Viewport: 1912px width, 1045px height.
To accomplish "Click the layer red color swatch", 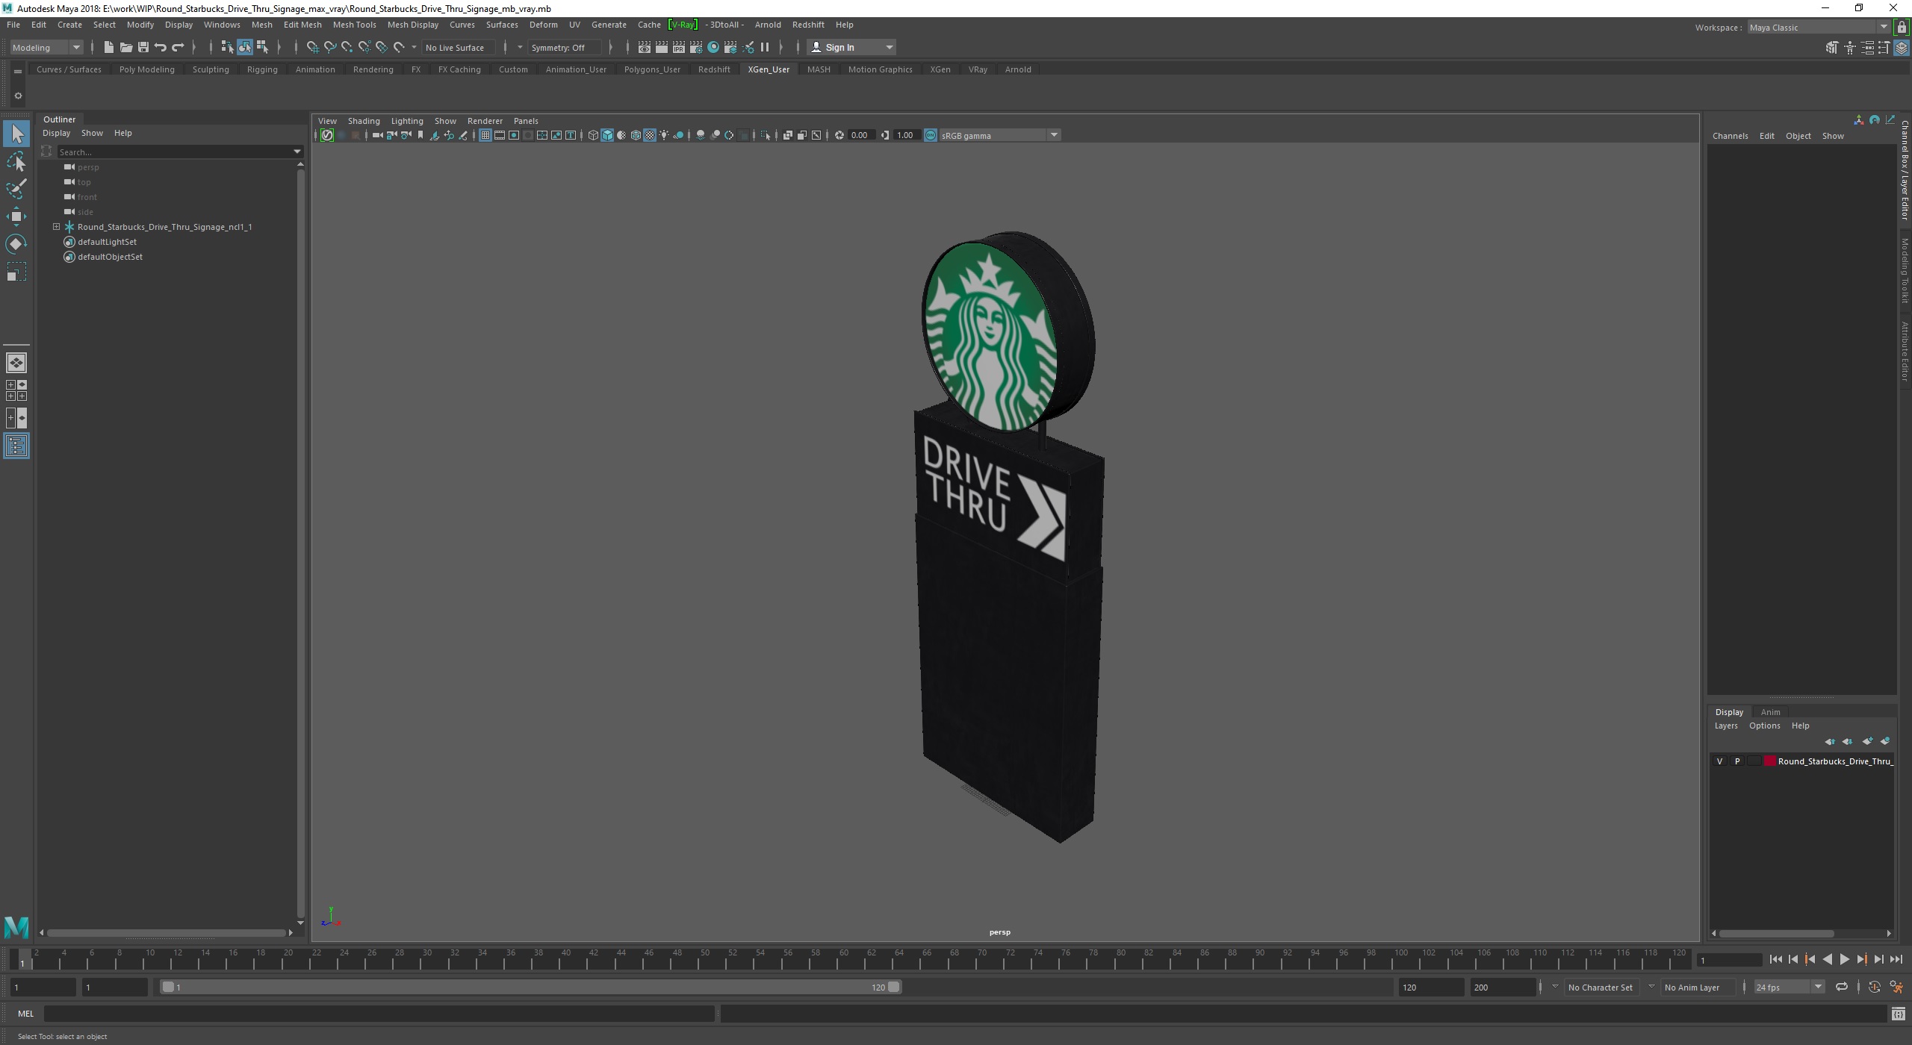I will coord(1769,761).
